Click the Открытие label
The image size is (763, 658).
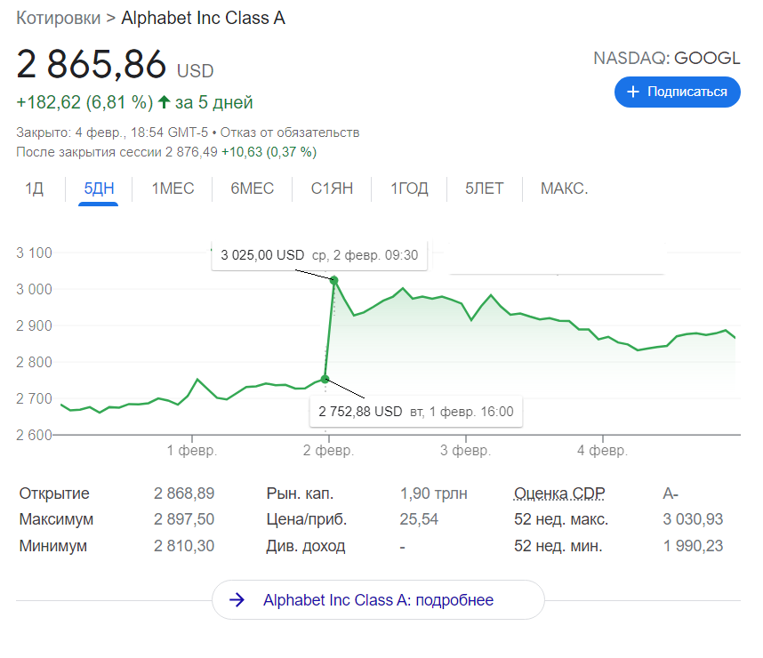pyautogui.click(x=54, y=493)
